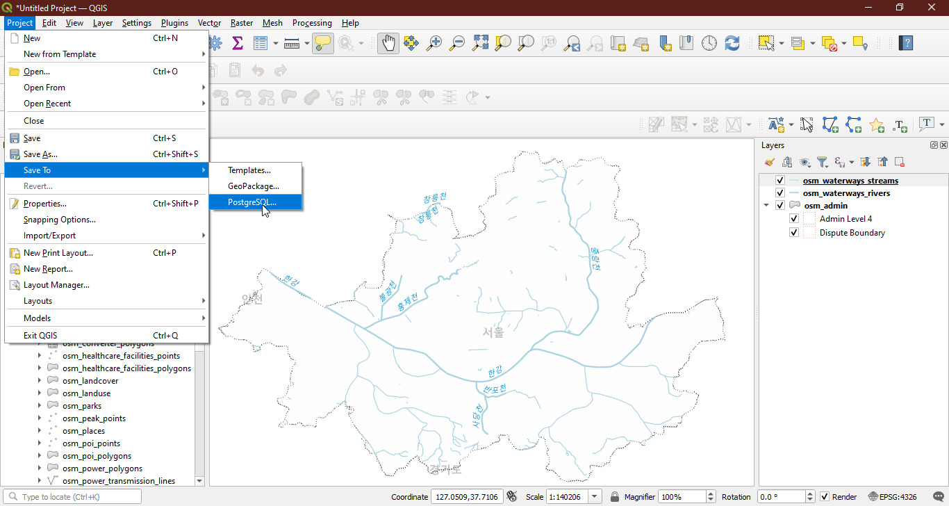The width and height of the screenshot is (949, 506).
Task: Open New Print Layout... menu entry
Action: tap(106, 253)
